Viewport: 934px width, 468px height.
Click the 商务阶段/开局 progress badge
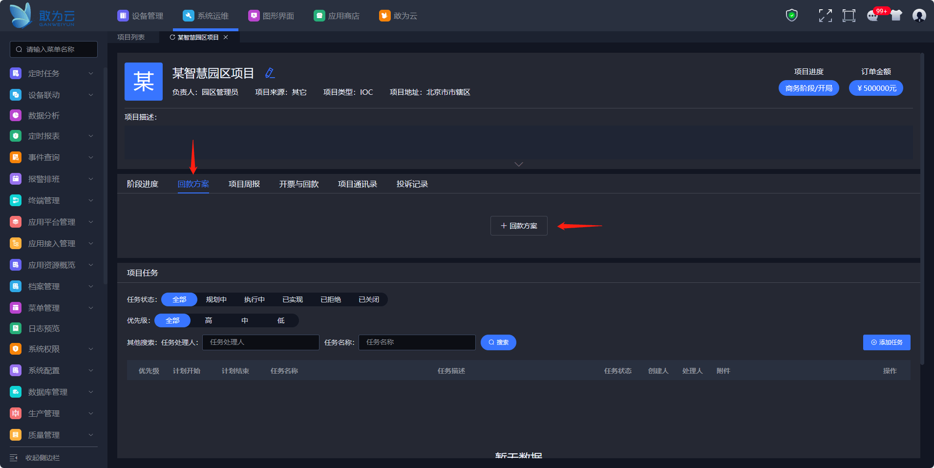(809, 88)
